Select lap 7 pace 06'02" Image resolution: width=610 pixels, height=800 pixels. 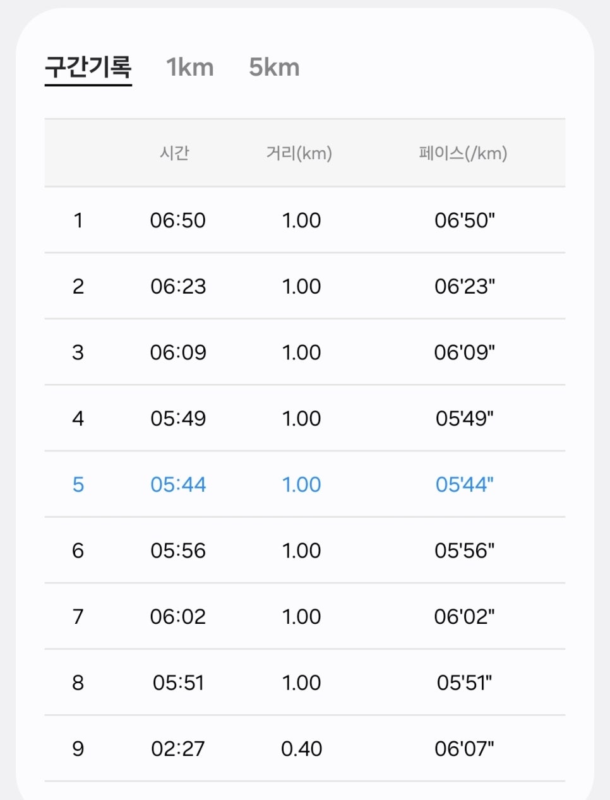[x=465, y=616]
